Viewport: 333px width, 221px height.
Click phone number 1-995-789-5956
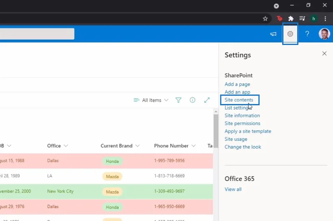point(169,161)
